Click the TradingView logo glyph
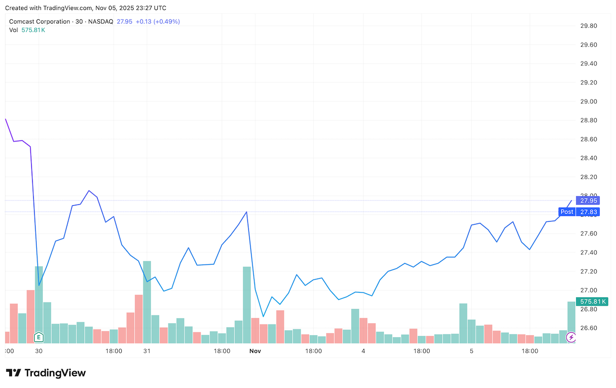The image size is (616, 388). point(13,373)
